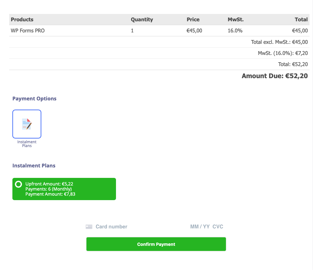Click the WP Forms PRO product row

pos(159,30)
